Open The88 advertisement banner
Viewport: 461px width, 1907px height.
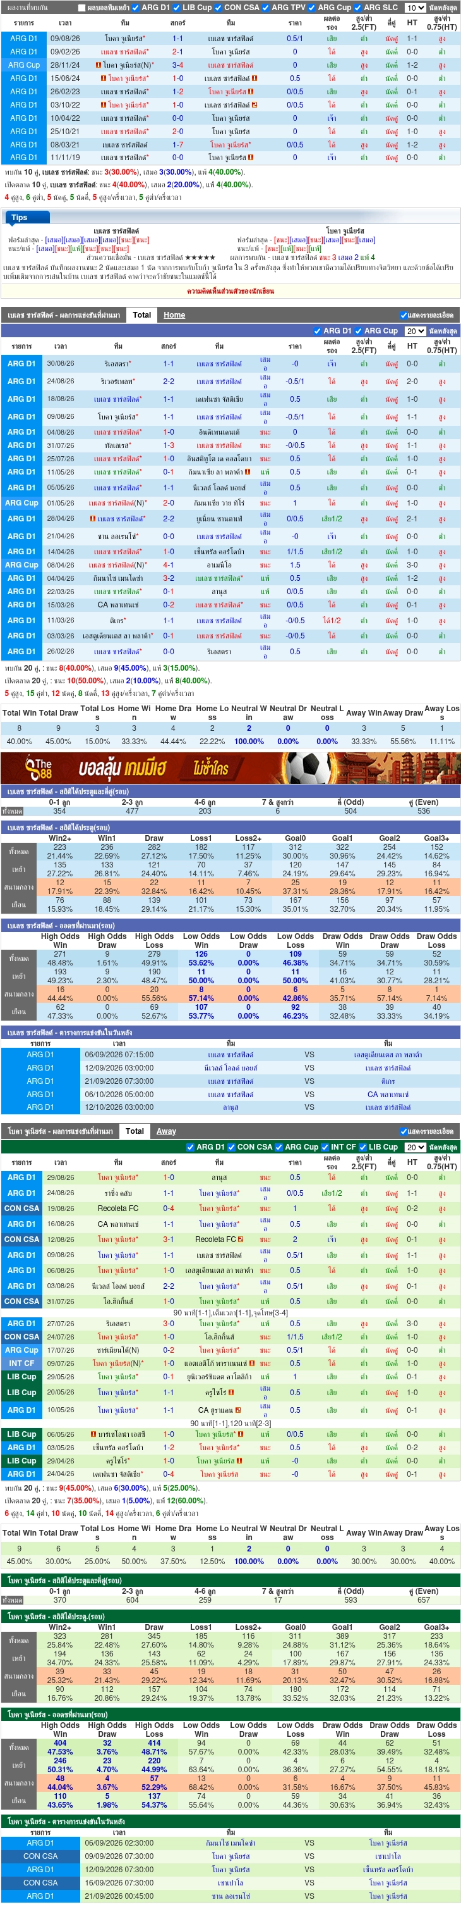pos(230,767)
